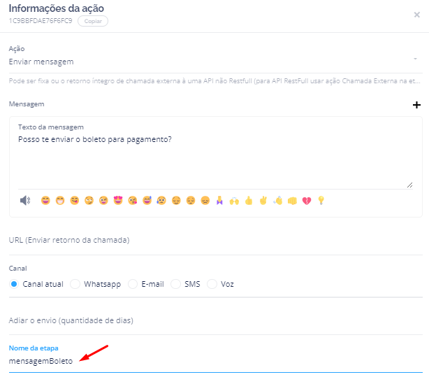Click the speaker audio icon
The height and width of the screenshot is (384, 429).
tap(25, 201)
